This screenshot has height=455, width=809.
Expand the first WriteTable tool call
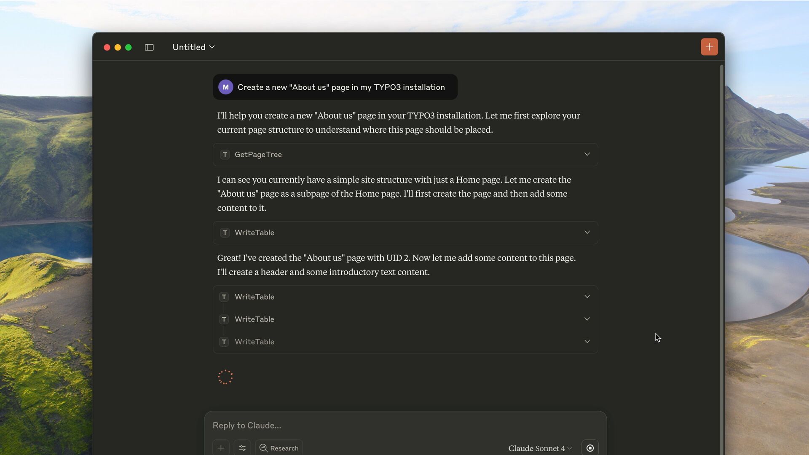pyautogui.click(x=587, y=233)
